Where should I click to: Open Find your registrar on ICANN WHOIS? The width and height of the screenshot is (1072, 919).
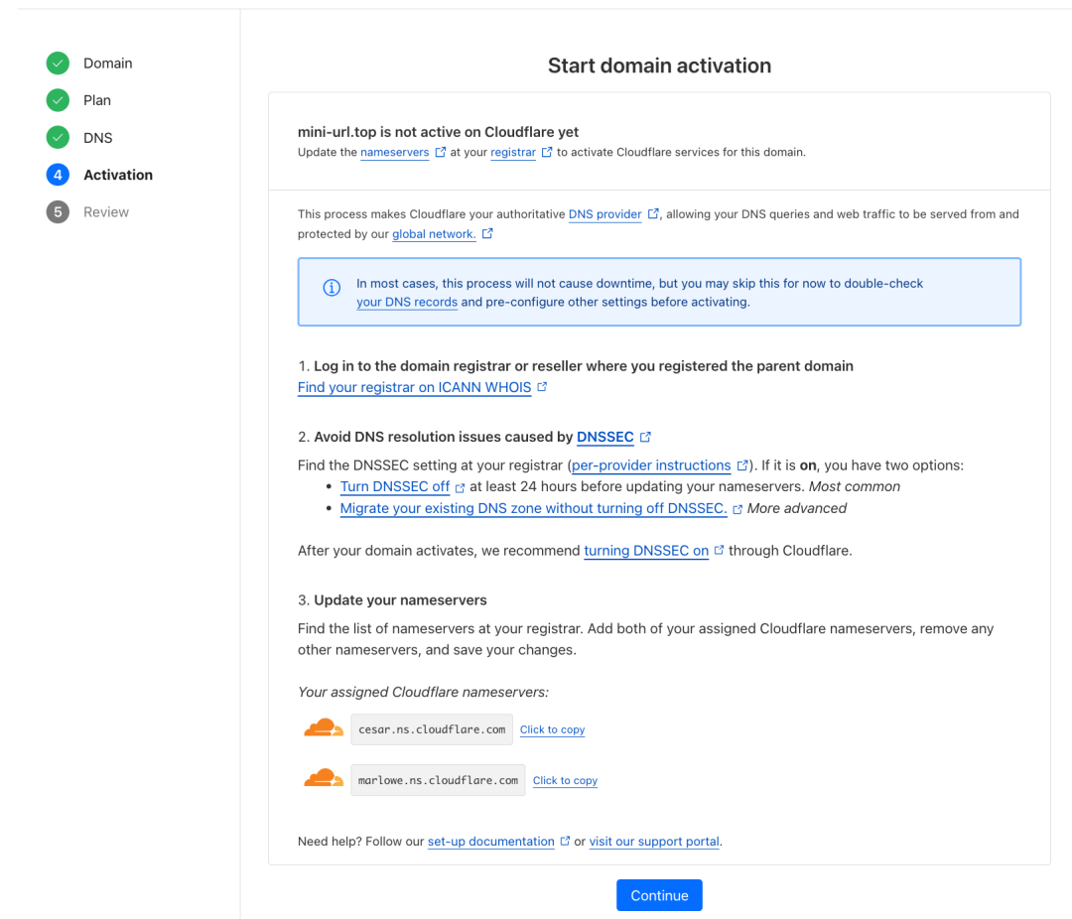tap(414, 387)
